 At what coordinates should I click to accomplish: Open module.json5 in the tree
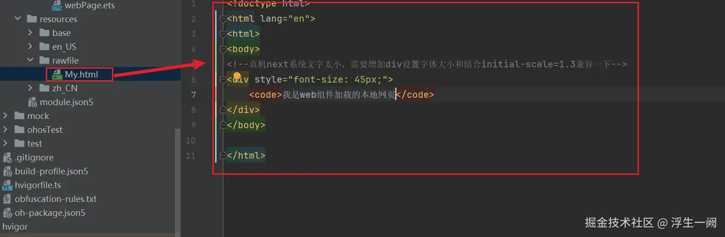tap(66, 102)
